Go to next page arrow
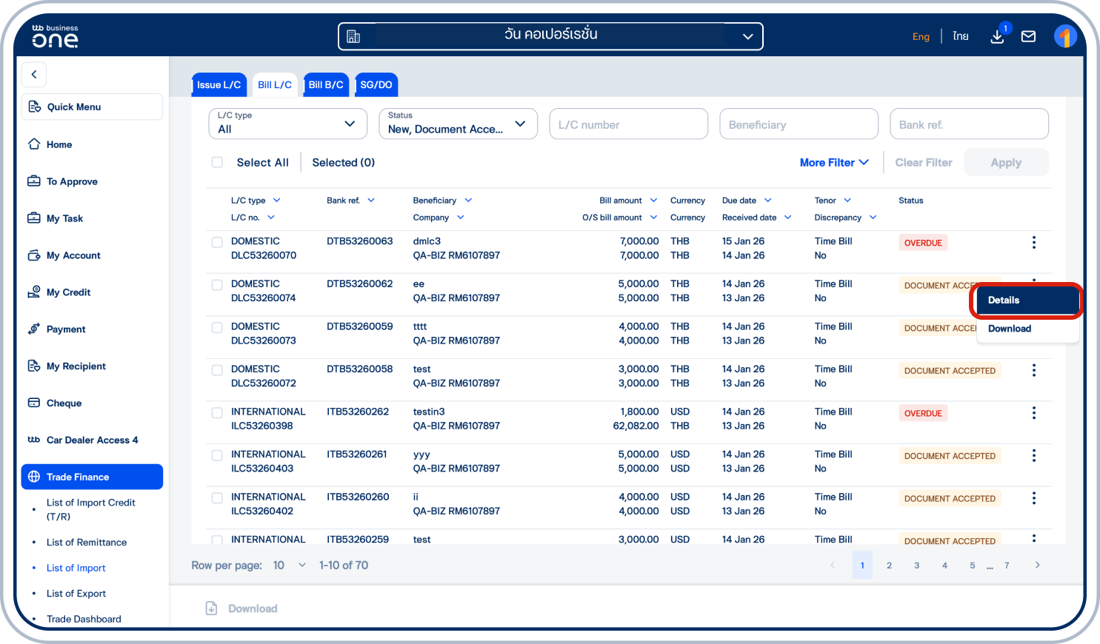Viewport: 1100px width, 644px height. [x=1037, y=565]
